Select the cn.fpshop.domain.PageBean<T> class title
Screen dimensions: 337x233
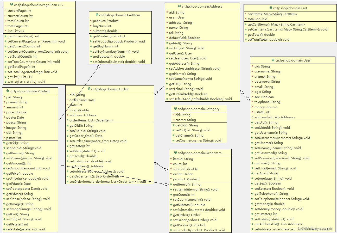tap(39, 5)
